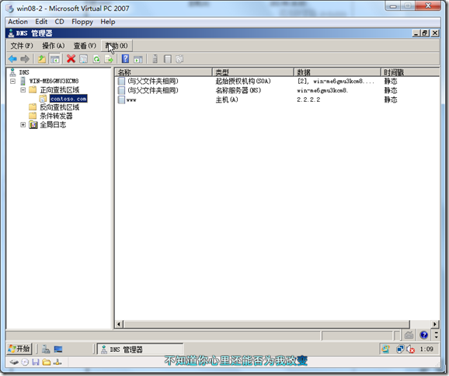This screenshot has width=449, height=376.
Task: Select the 全局日志 tree item
Action: [53, 125]
